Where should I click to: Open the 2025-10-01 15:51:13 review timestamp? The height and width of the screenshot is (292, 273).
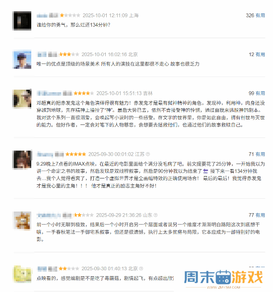point(119,93)
